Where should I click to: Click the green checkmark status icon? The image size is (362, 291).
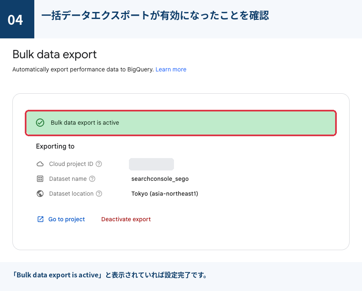[x=40, y=123]
